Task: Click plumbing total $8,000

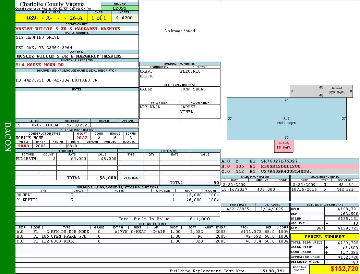Action: click(x=108, y=178)
